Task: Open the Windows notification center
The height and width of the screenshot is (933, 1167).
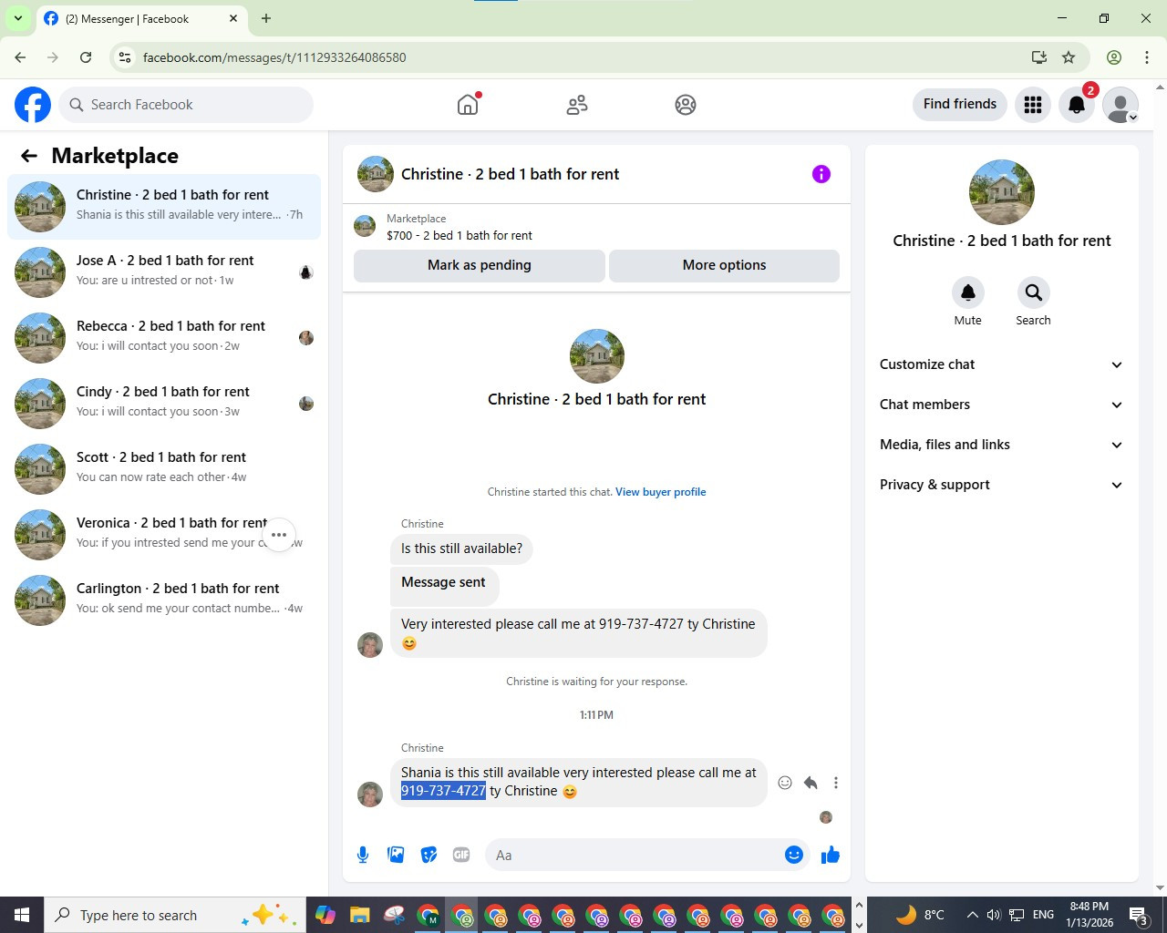Action: coord(1139,915)
